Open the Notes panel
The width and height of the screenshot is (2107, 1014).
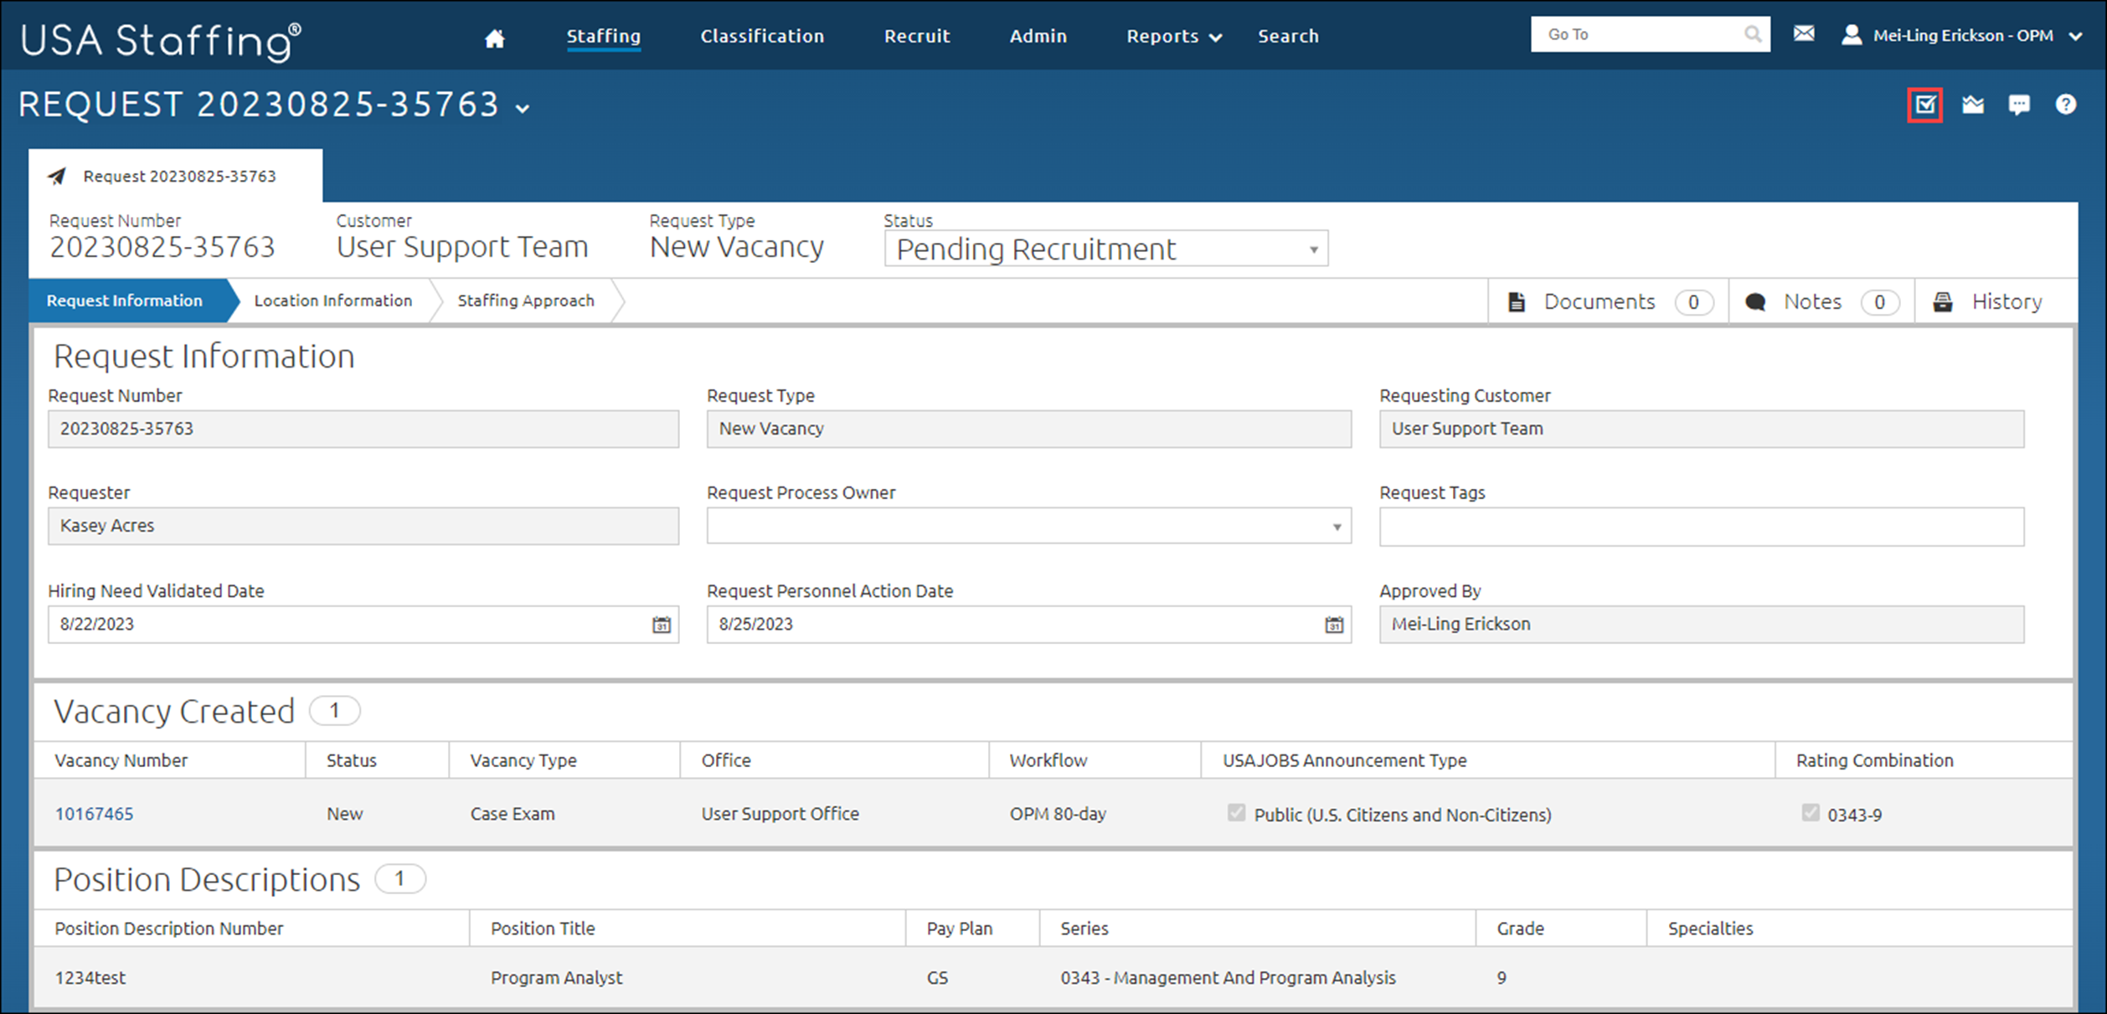click(1821, 301)
